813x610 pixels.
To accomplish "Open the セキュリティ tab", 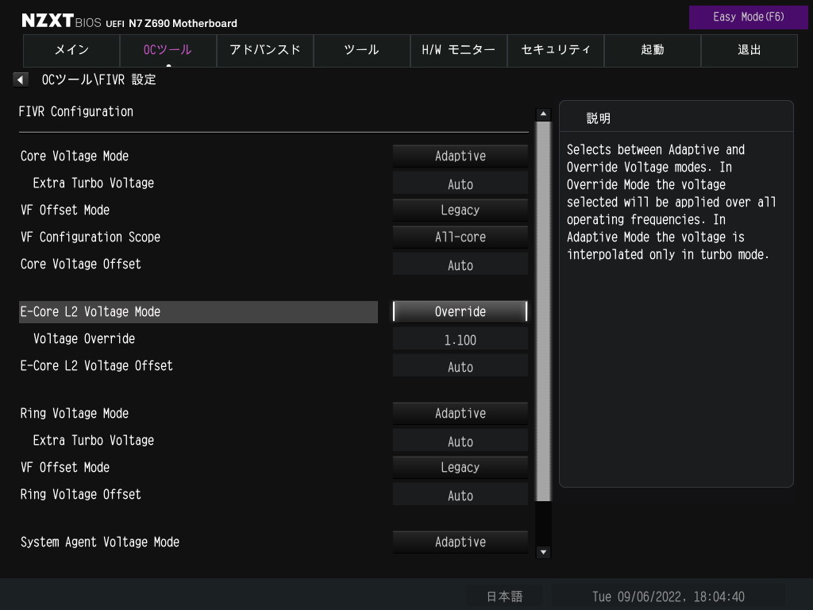I will [x=556, y=50].
